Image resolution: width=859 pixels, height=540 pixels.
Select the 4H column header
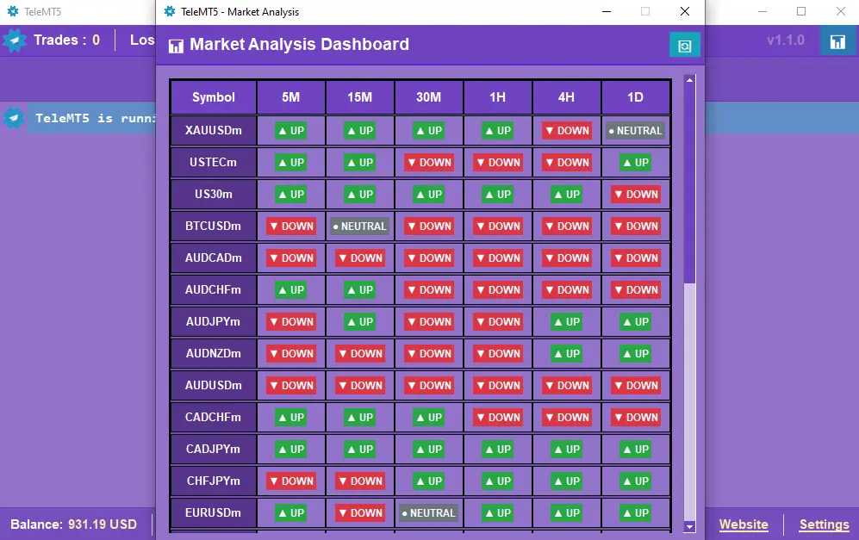click(x=566, y=97)
